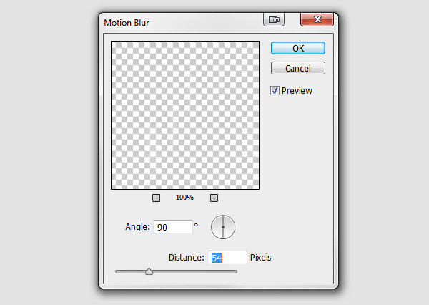The width and height of the screenshot is (429, 305).
Task: Click the Motion Blur title bar text
Action: [127, 21]
